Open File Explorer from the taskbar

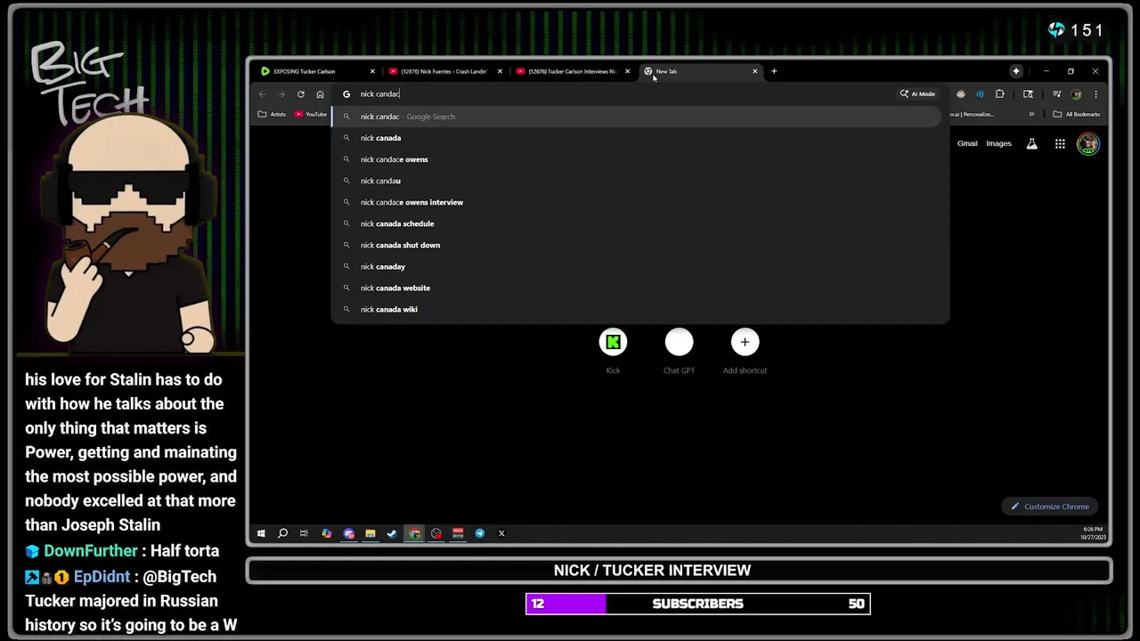pyautogui.click(x=370, y=533)
